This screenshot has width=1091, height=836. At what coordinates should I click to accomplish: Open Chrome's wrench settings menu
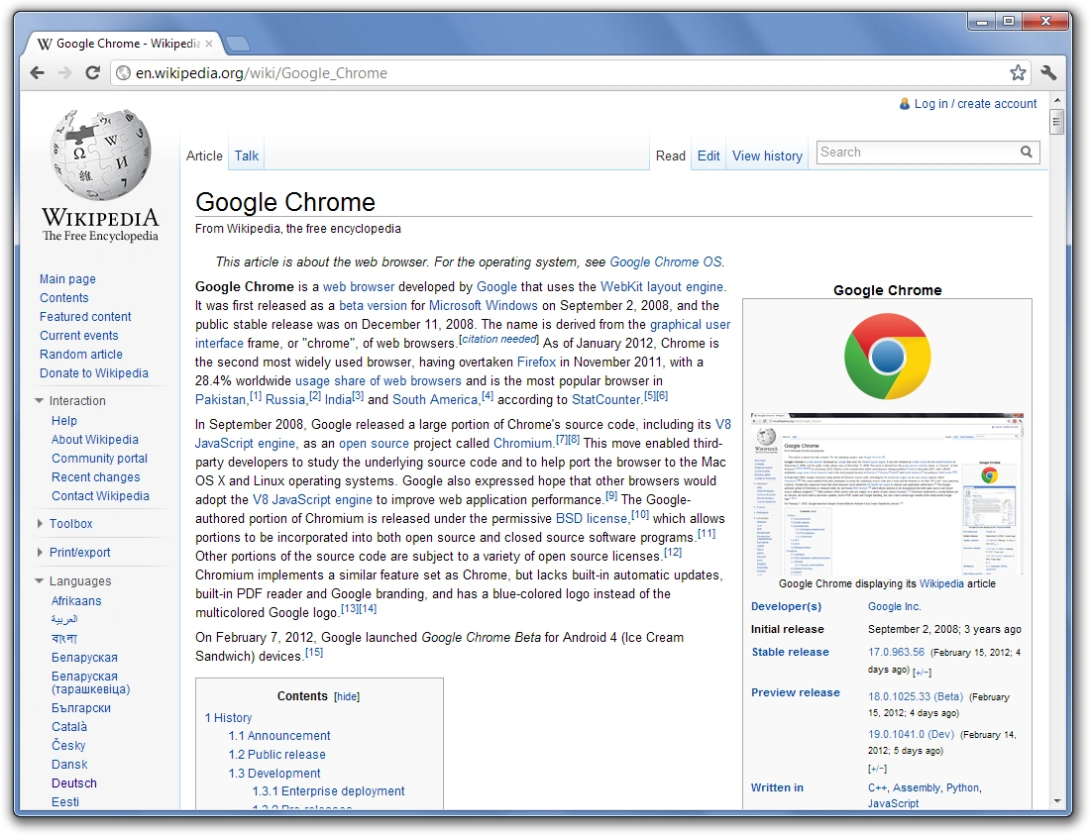tap(1049, 72)
